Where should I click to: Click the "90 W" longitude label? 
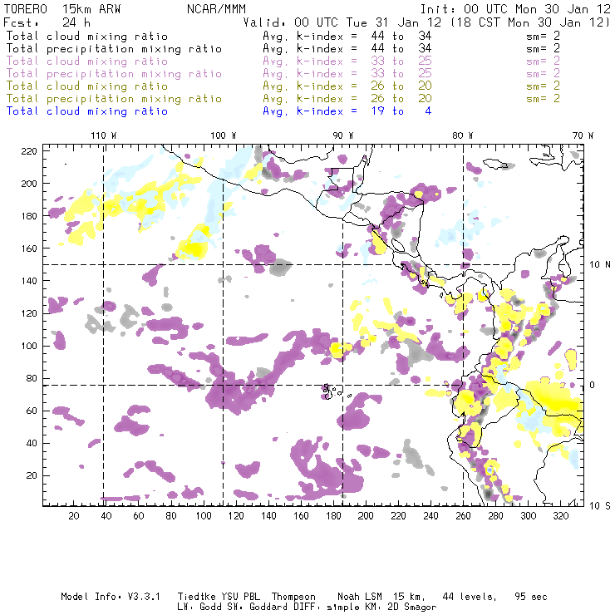[342, 135]
